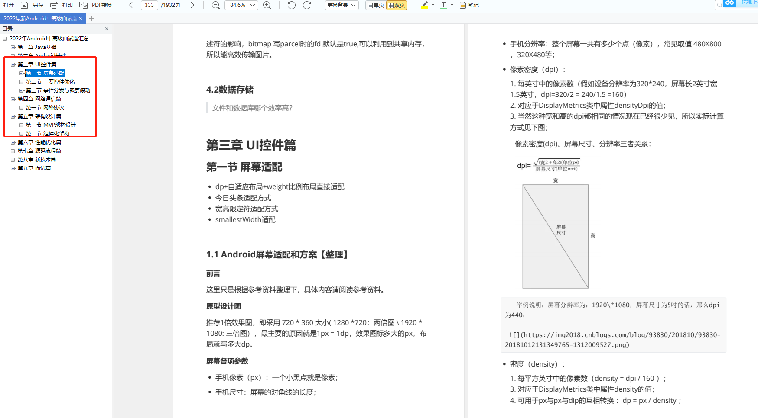Expand 第三节 事件分发与嵌套滚动 node
This screenshot has width=758, height=418.
point(21,90)
